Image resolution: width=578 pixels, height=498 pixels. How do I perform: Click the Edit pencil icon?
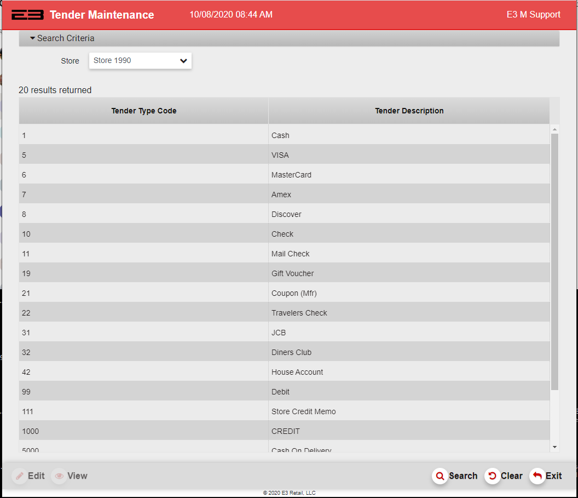(20, 476)
